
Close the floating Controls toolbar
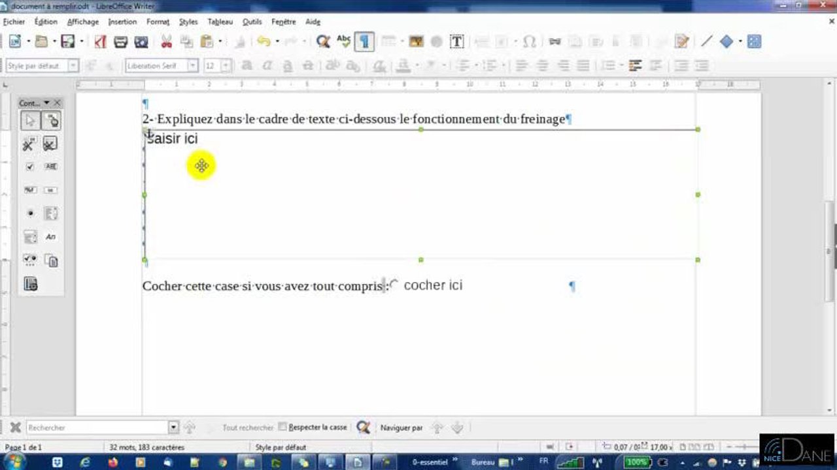pos(58,103)
